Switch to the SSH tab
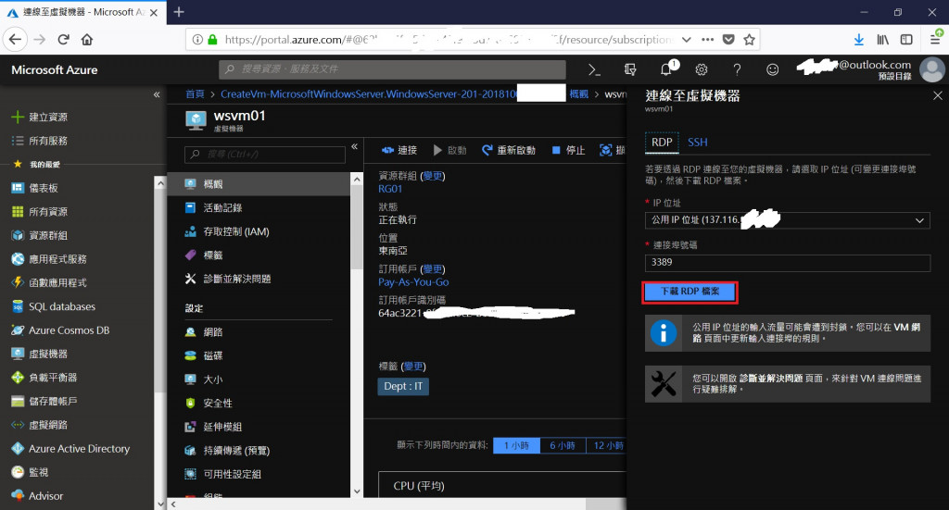The width and height of the screenshot is (949, 510). tap(697, 142)
